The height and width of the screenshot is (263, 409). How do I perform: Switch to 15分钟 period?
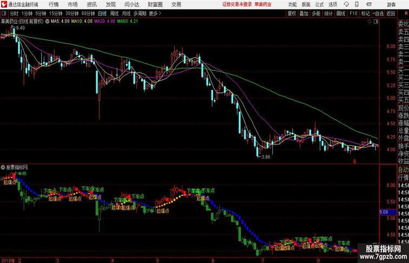pyautogui.click(x=56, y=14)
